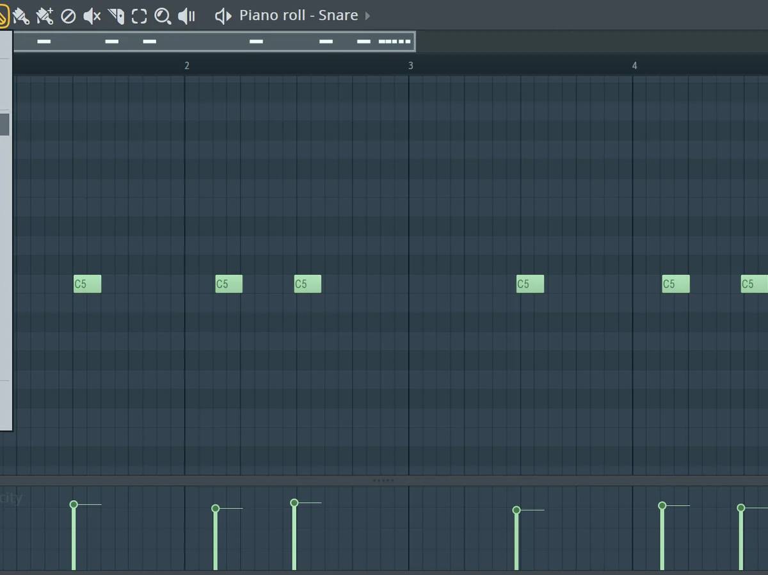Click velocity handle of second bar 2 note
Image resolution: width=768 pixels, height=575 pixels.
(x=294, y=503)
